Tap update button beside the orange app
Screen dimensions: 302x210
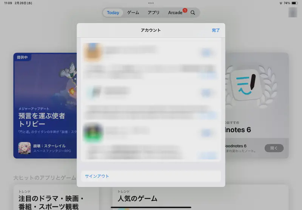pyautogui.click(x=206, y=52)
